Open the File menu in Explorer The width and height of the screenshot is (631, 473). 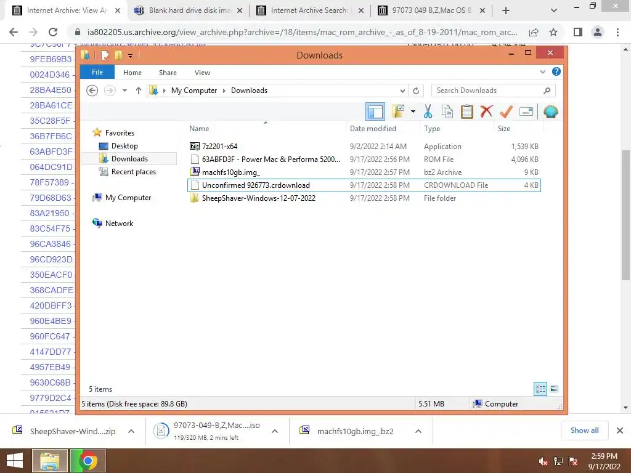tap(97, 73)
